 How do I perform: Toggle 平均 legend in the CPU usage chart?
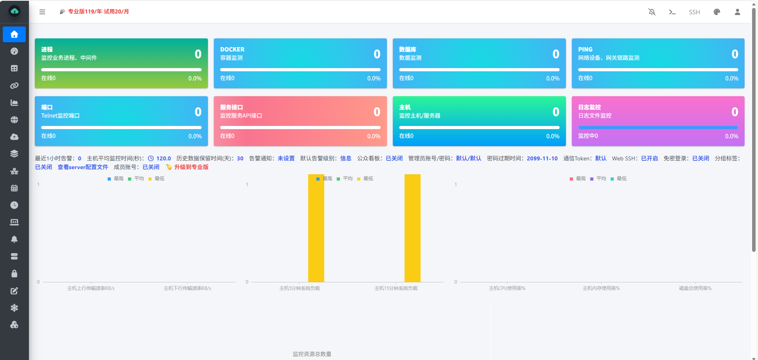point(598,179)
